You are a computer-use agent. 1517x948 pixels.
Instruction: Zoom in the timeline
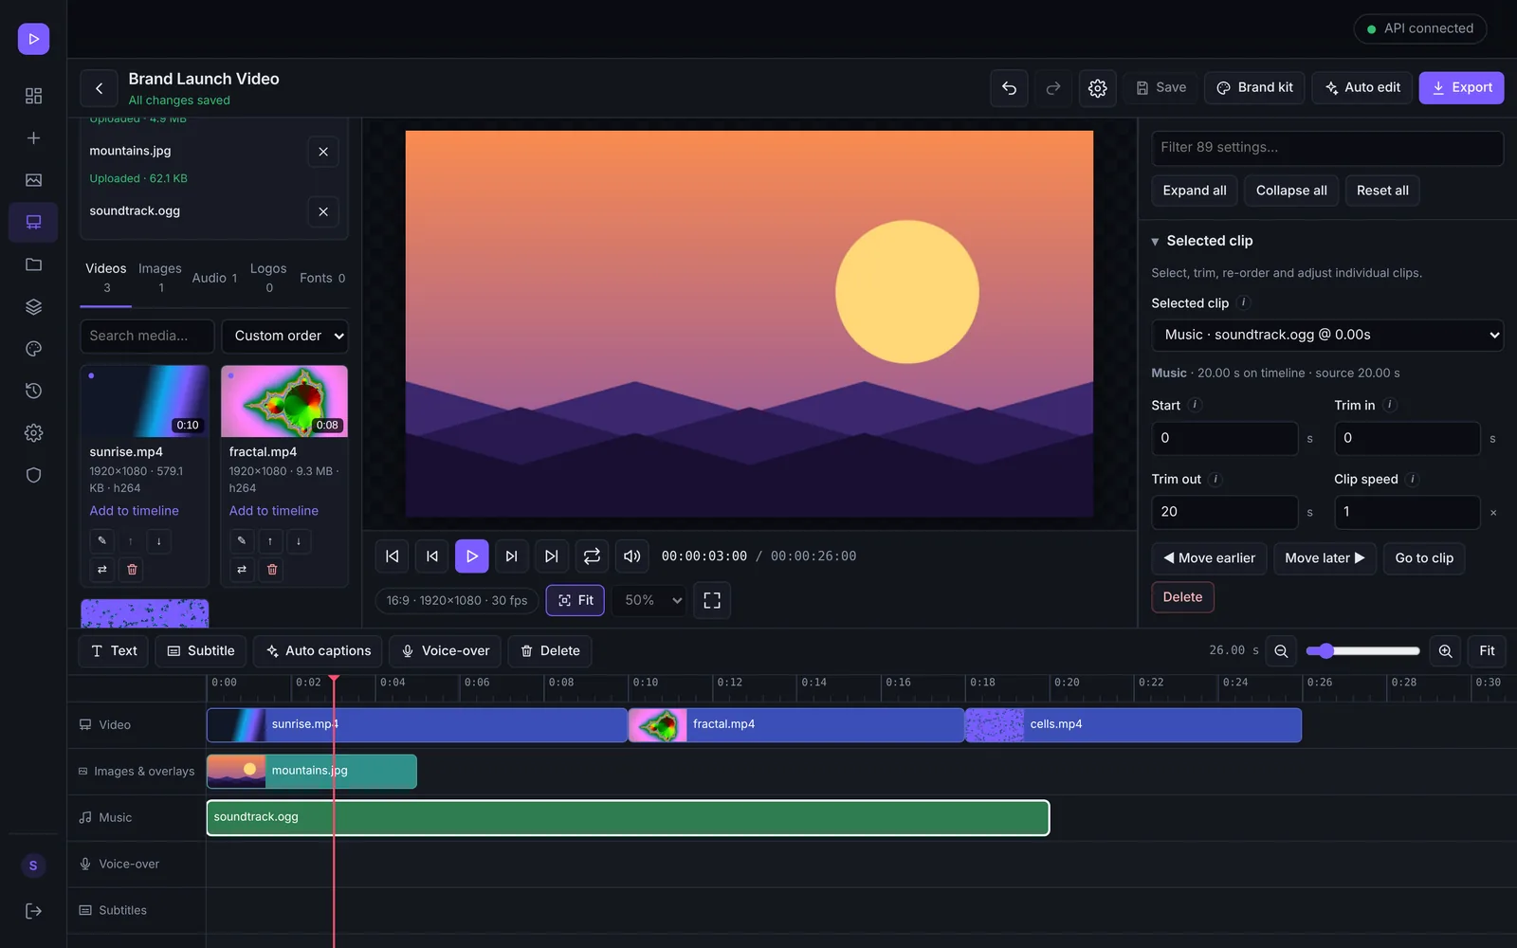pyautogui.click(x=1445, y=651)
